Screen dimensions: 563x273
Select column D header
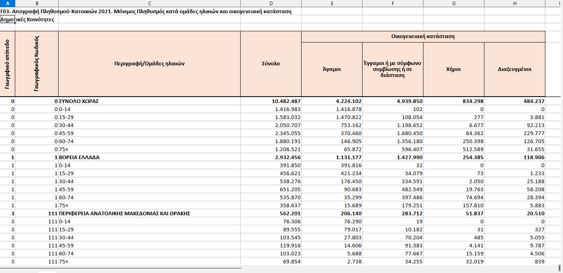[271, 4]
